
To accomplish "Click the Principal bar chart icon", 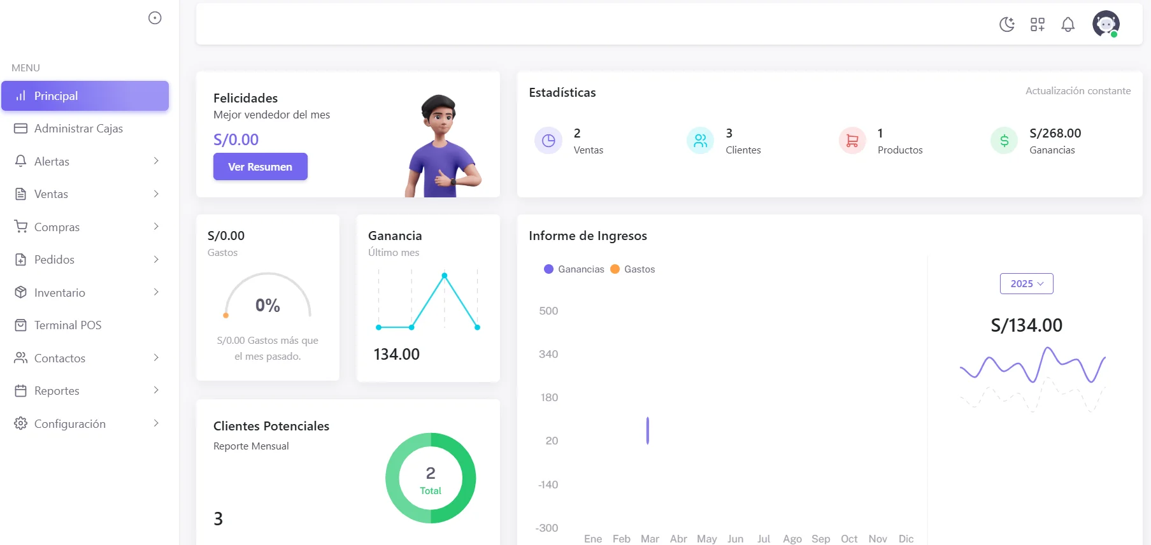I will (x=21, y=96).
